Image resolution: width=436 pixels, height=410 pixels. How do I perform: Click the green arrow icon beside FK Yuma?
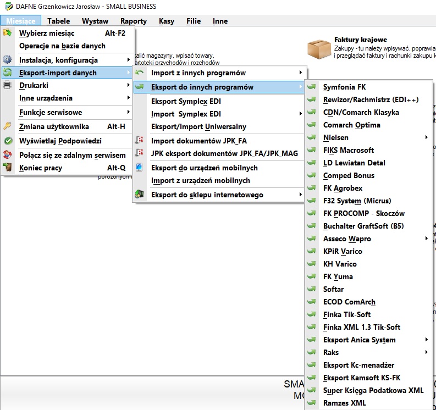312,276
